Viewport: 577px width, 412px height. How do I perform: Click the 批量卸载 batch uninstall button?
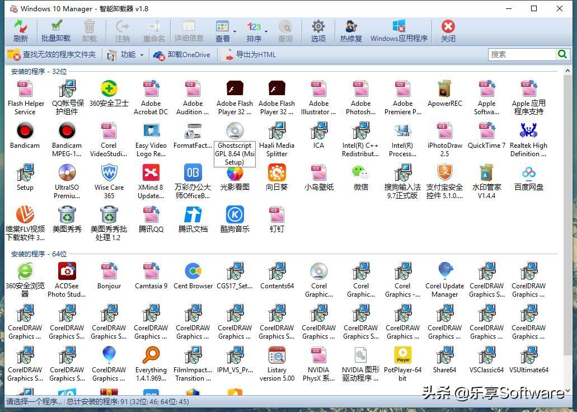tap(56, 31)
